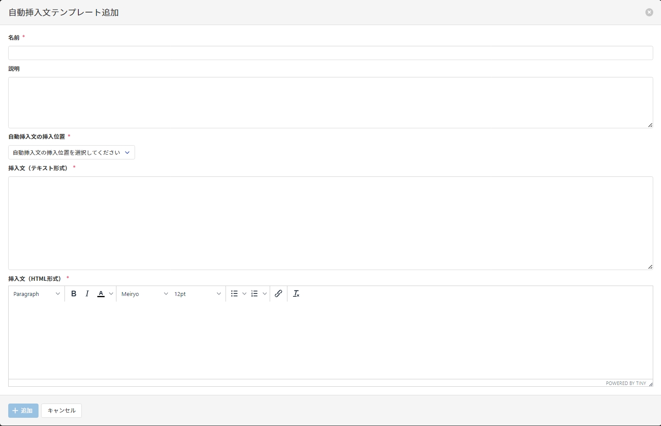Apply text color with the A icon
661x426 pixels.
click(101, 294)
